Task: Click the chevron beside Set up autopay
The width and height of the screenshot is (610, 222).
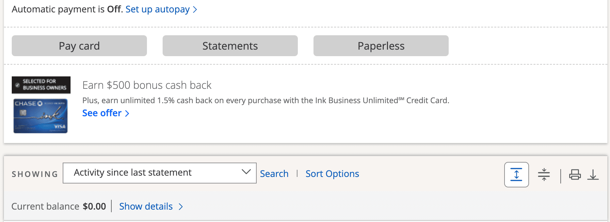Action: click(x=195, y=9)
